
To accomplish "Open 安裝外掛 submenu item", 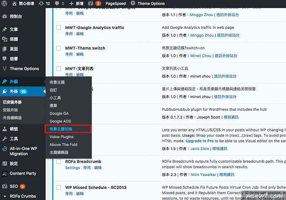I will coord(10,110).
